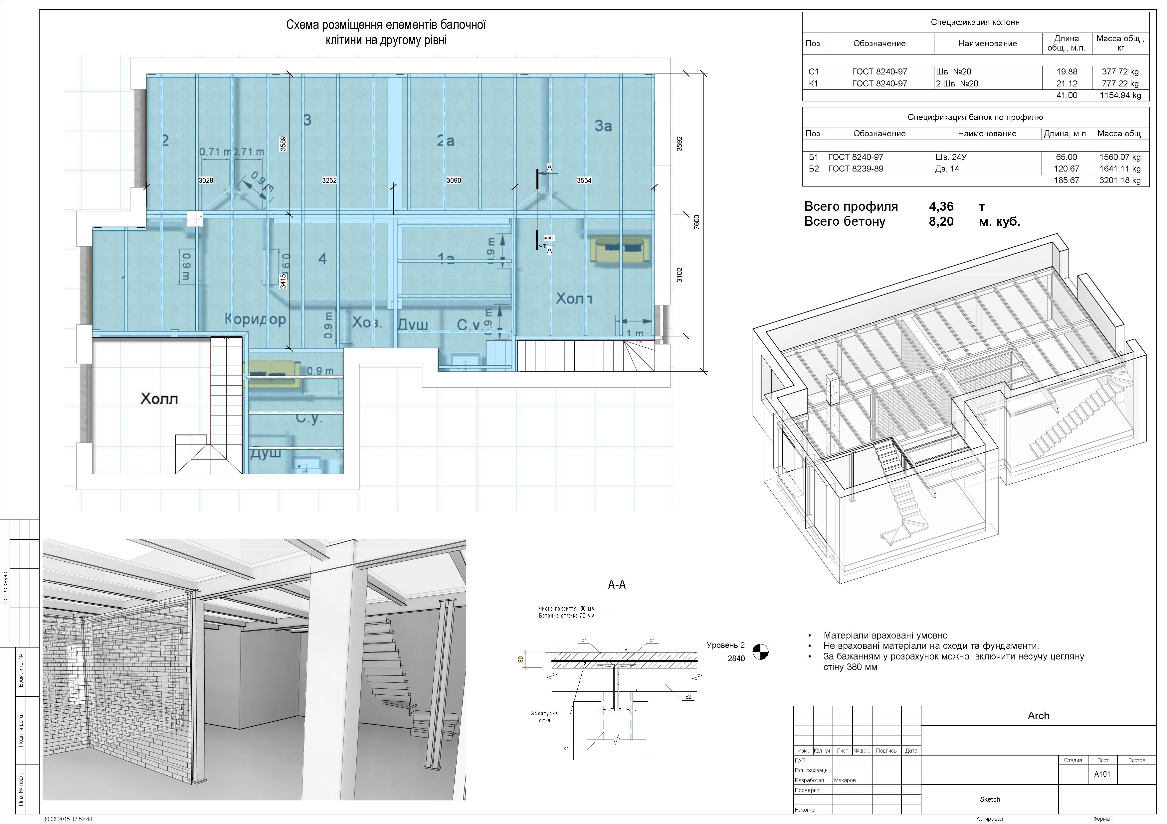The height and width of the screenshot is (824, 1167).
Task: Click the 'Арматурна сітка' annotation
Action: click(x=544, y=716)
